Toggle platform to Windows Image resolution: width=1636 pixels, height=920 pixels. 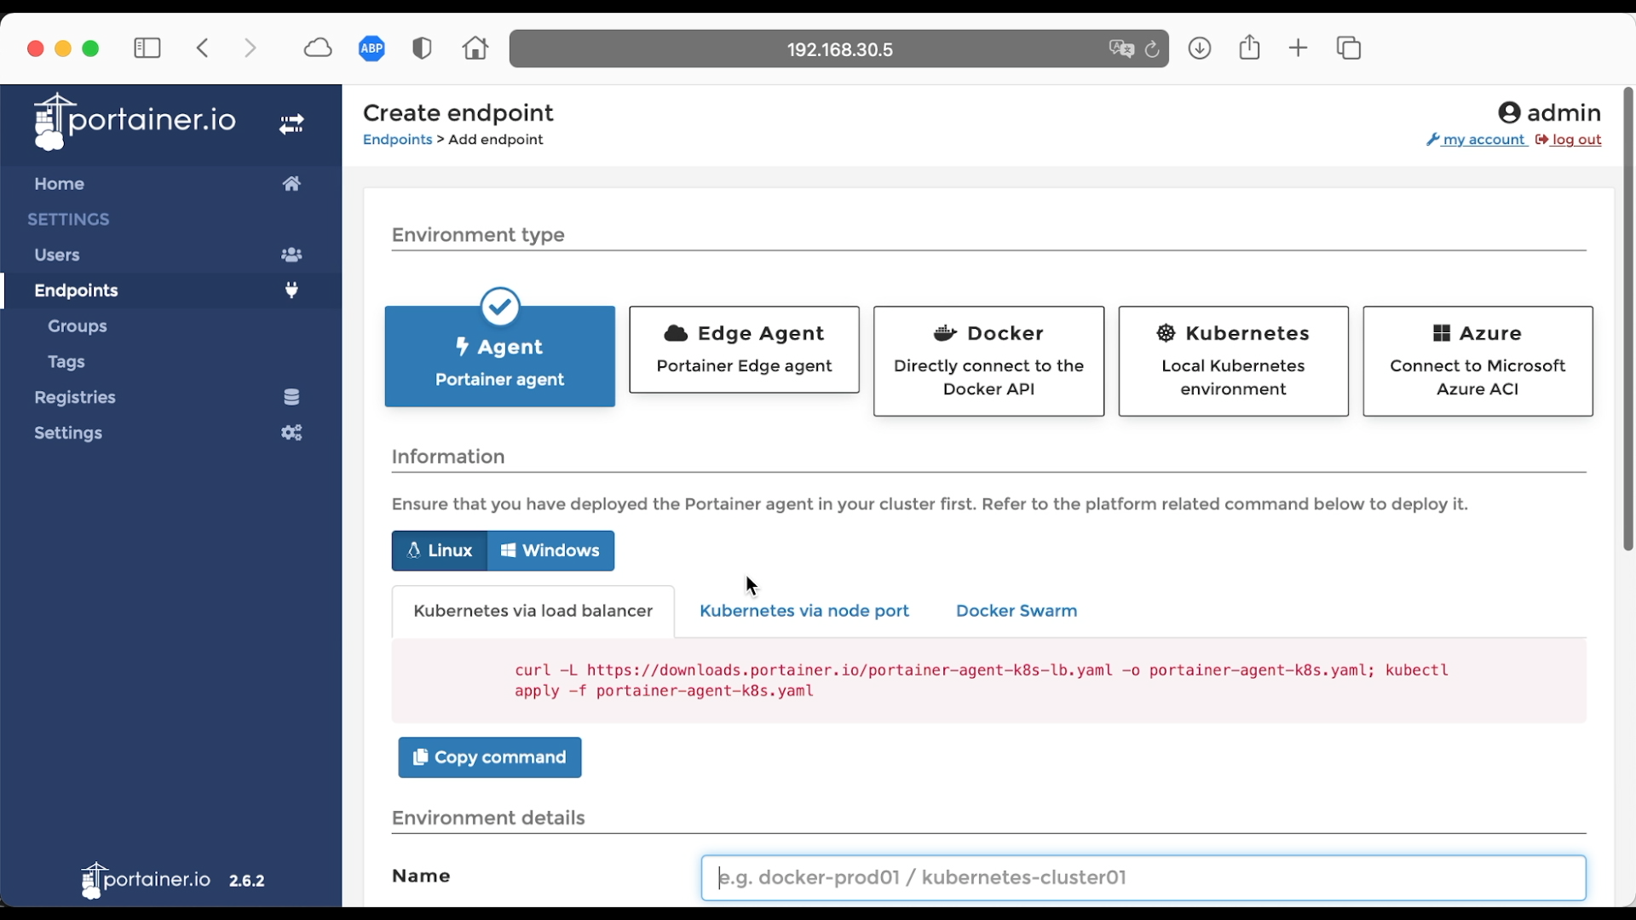point(550,551)
